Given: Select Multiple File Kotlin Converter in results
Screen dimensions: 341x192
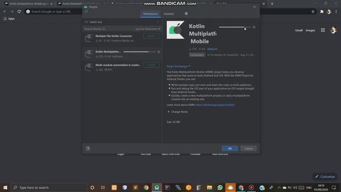Looking at the screenshot, I should pos(122,38).
